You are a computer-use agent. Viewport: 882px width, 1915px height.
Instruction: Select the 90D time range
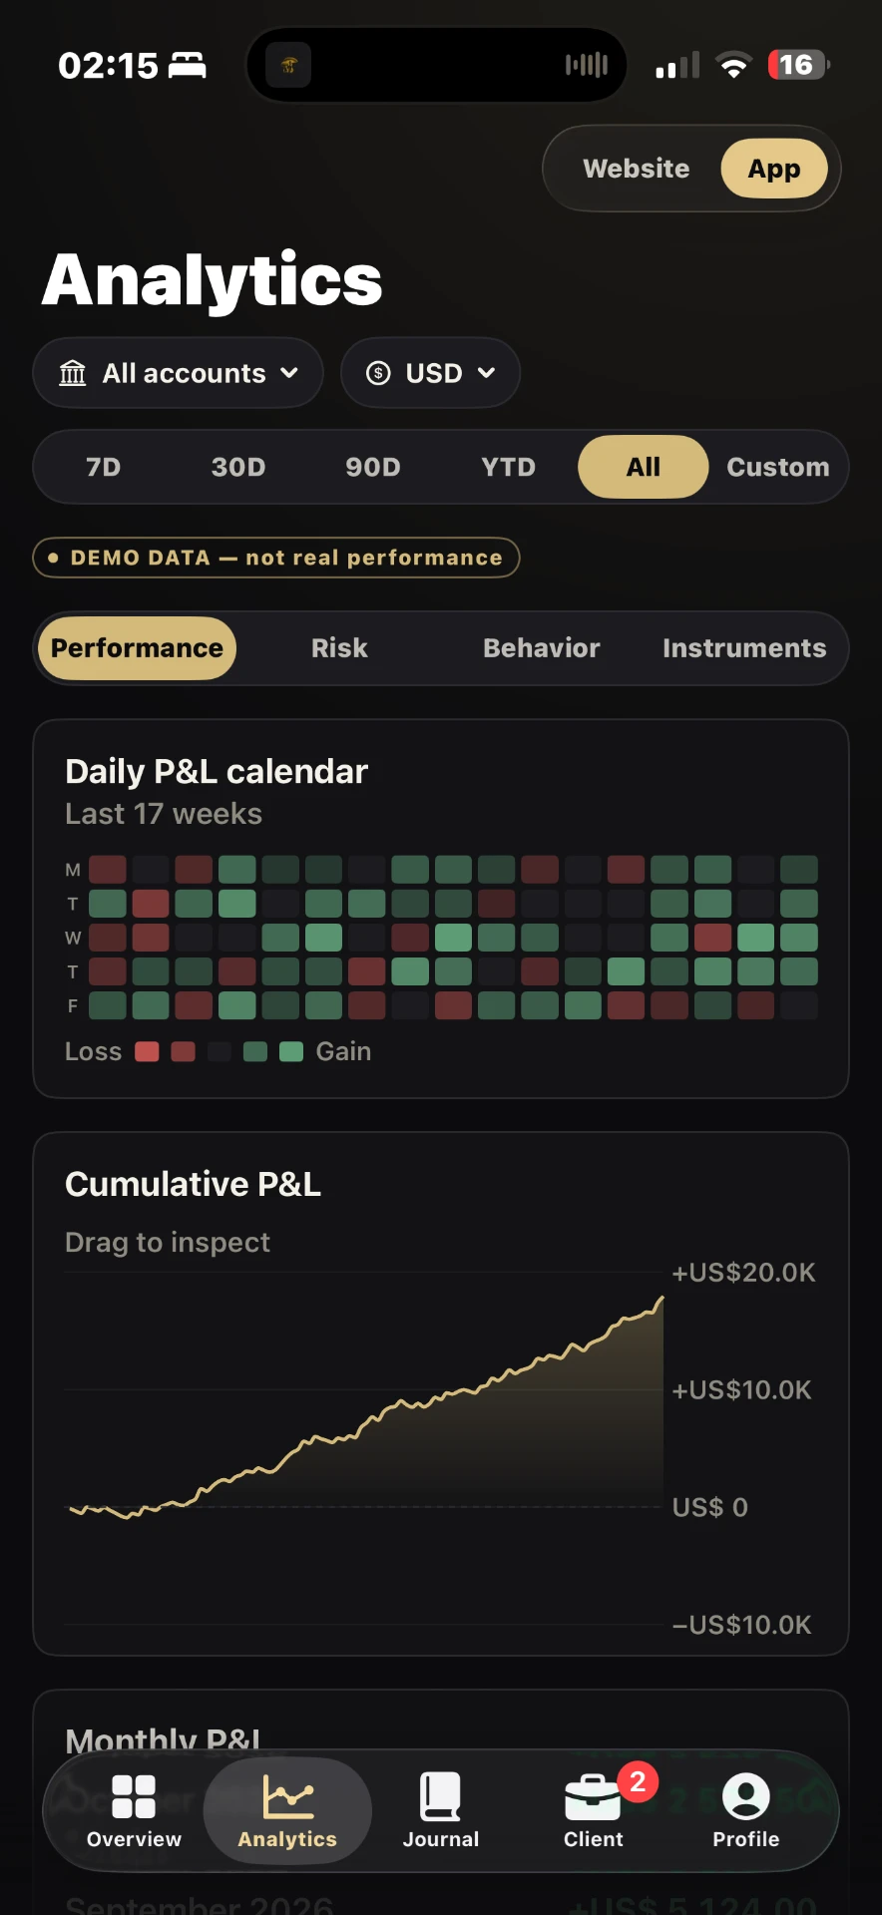(373, 467)
